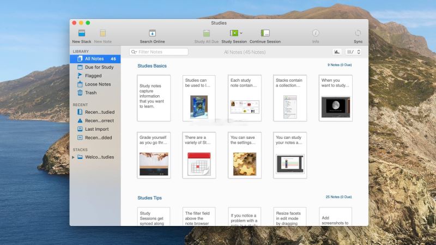This screenshot has width=436, height=245.
Task: Open note 'You can study your notes'
Action: [x=290, y=155]
